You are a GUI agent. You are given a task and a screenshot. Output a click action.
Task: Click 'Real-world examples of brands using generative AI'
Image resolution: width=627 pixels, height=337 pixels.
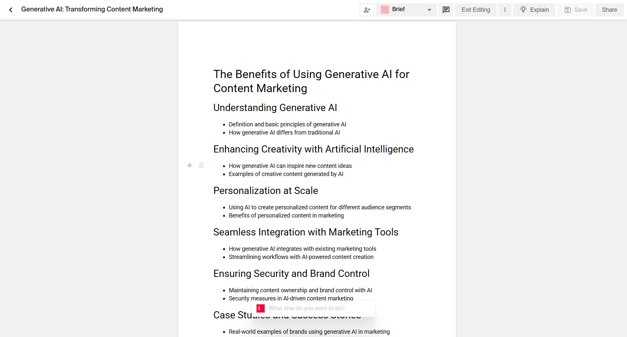point(309,332)
